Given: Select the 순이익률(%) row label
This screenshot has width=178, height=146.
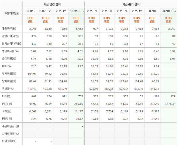Looking at the screenshot, I should point(9,59).
